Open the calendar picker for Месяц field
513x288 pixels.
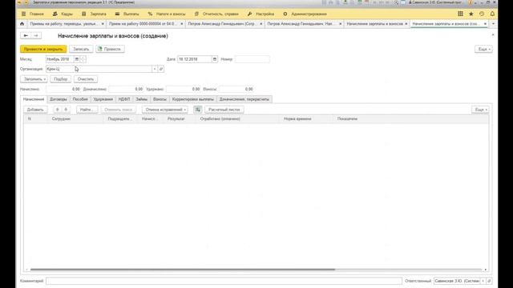77,59
